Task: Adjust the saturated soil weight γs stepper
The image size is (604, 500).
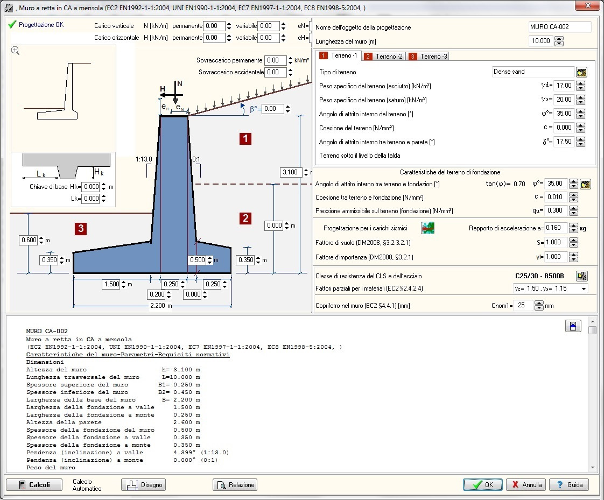Action: click(x=580, y=100)
